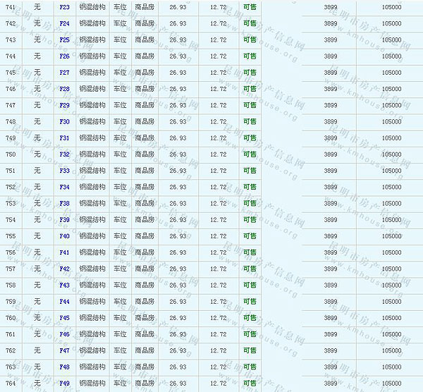
Task: Select the 可售 status for row 758
Action: (x=250, y=285)
